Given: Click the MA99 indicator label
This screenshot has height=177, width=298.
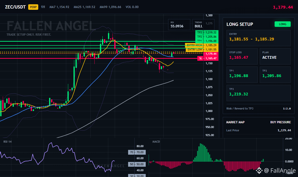Looking at the screenshot, I should click(103, 7).
